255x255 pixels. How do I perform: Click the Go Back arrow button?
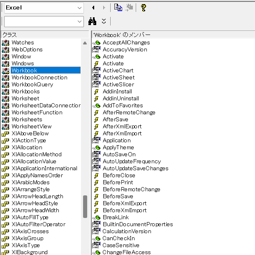coord(93,8)
